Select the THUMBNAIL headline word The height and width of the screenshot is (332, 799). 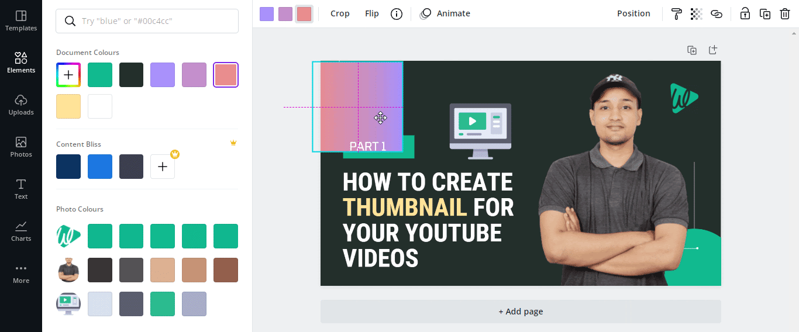coord(405,207)
